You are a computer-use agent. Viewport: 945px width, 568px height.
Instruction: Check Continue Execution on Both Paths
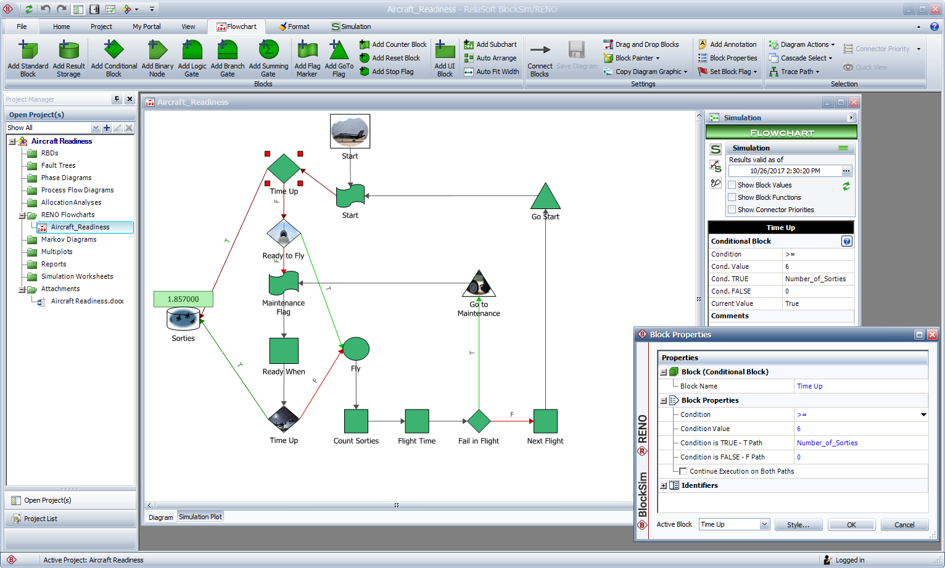683,471
